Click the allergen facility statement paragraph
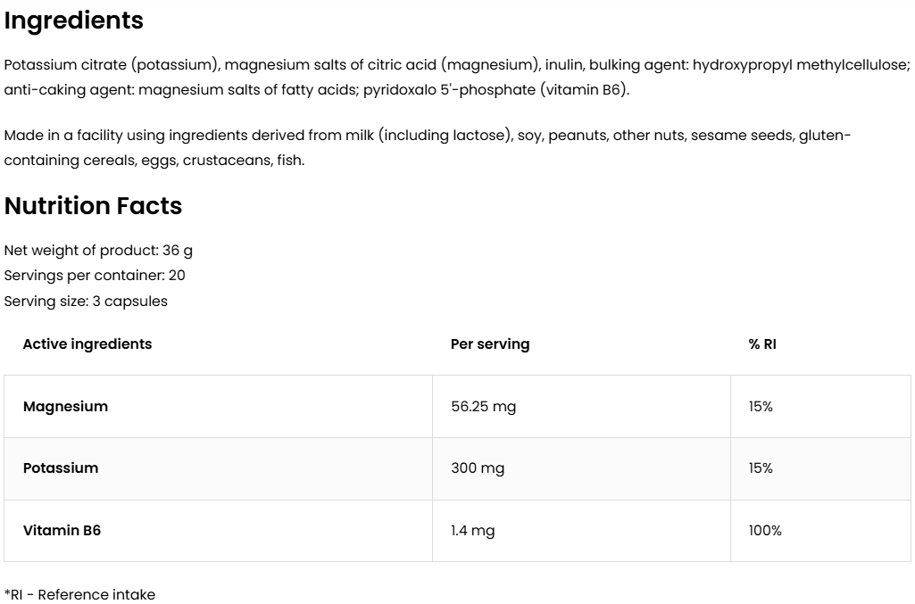The image size is (915, 604). (427, 147)
